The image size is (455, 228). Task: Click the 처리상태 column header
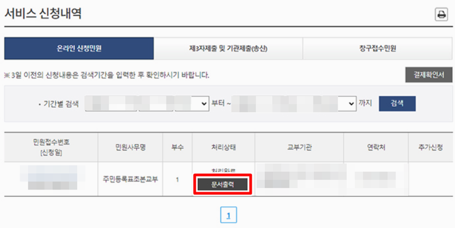point(224,147)
